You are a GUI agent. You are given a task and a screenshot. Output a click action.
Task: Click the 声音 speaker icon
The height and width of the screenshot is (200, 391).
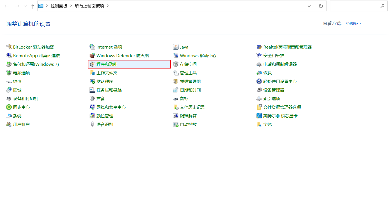[92, 99]
